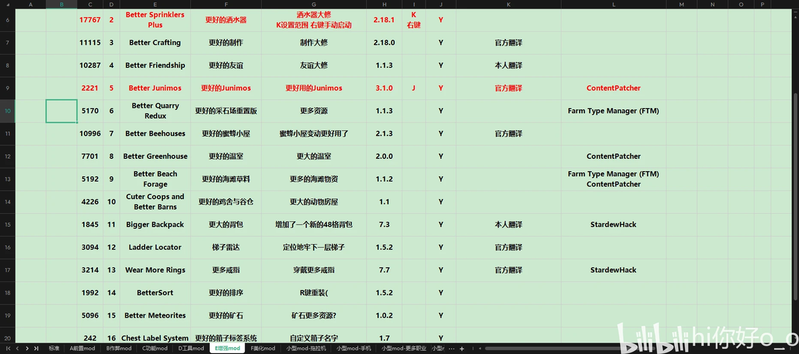Image resolution: width=799 pixels, height=354 pixels.
Task: Select the active E增强mod sheet tab
Action: 227,349
